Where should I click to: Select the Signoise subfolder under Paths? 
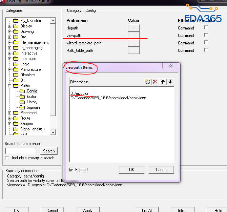click(34, 107)
